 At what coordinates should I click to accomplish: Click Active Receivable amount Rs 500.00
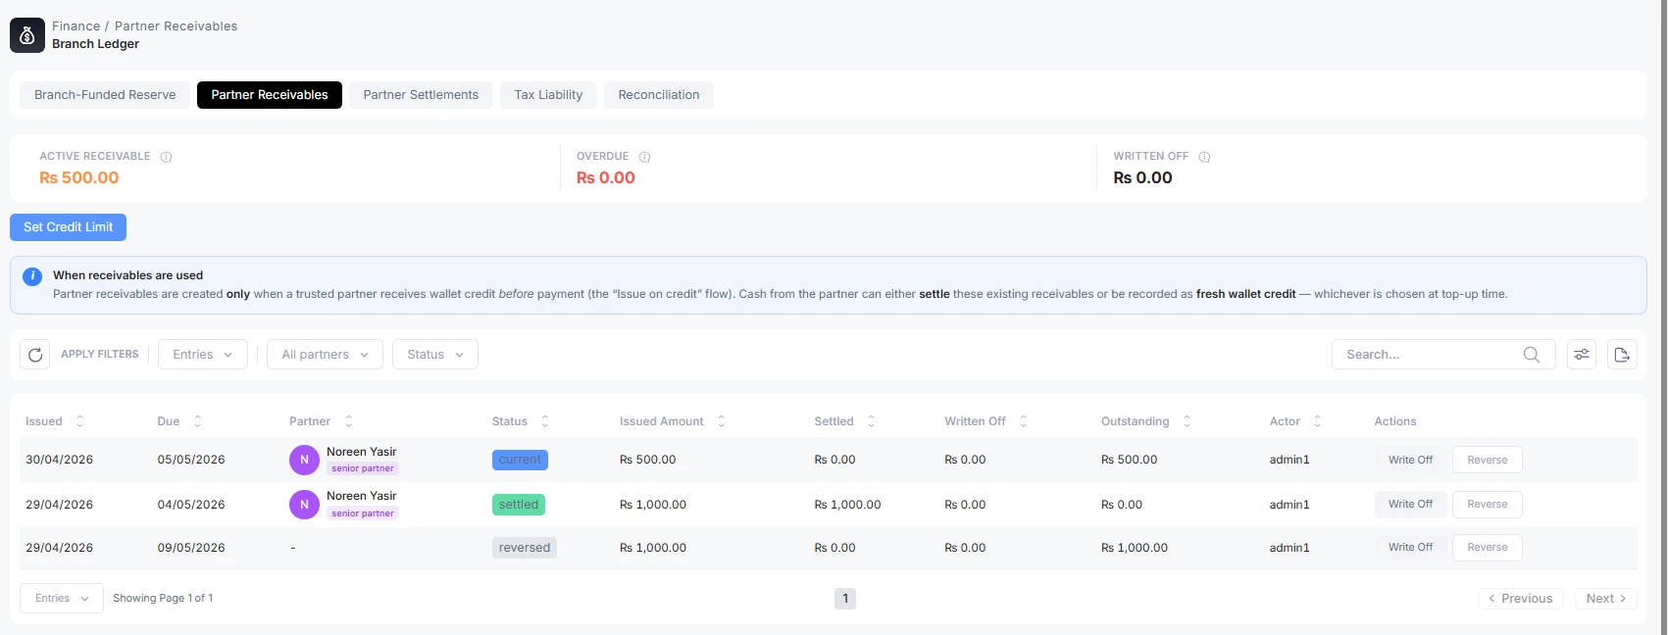click(78, 178)
